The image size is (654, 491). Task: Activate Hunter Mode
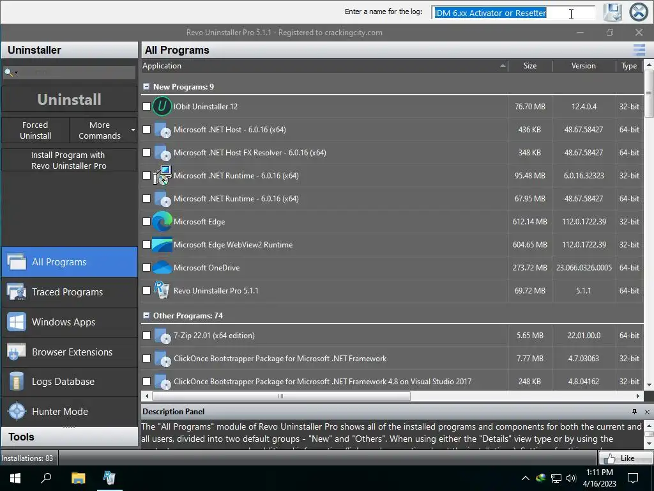[x=70, y=411]
